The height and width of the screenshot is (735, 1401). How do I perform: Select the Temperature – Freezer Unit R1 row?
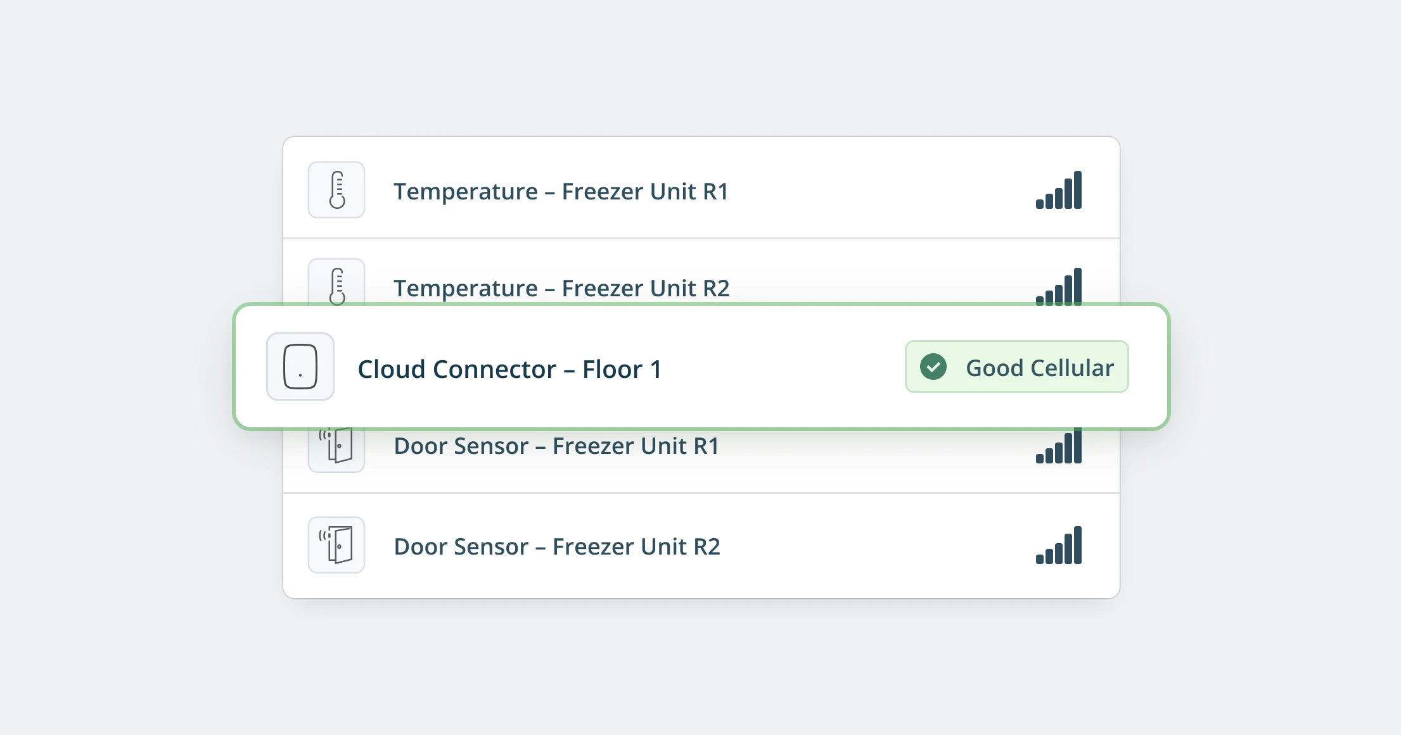coord(697,190)
